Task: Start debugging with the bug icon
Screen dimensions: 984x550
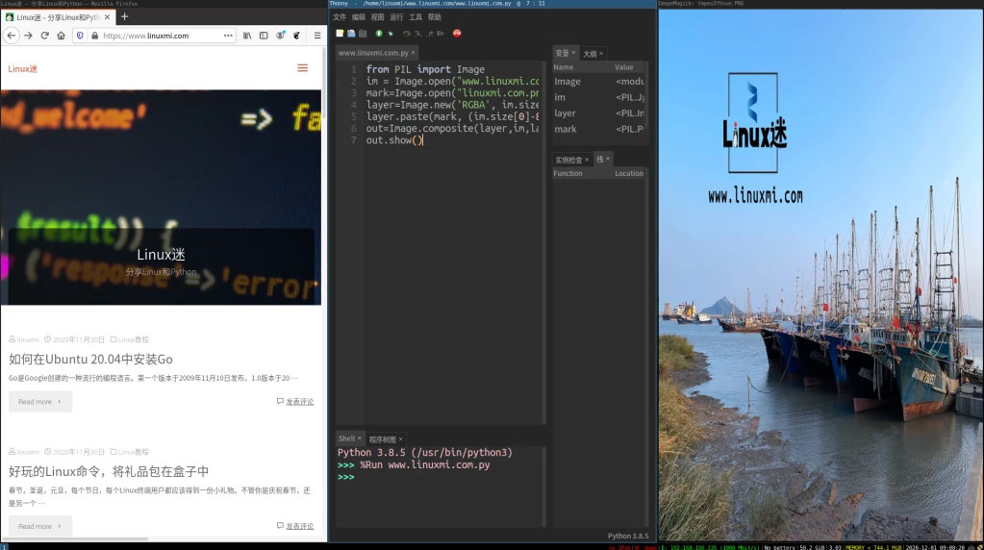Action: coord(391,34)
